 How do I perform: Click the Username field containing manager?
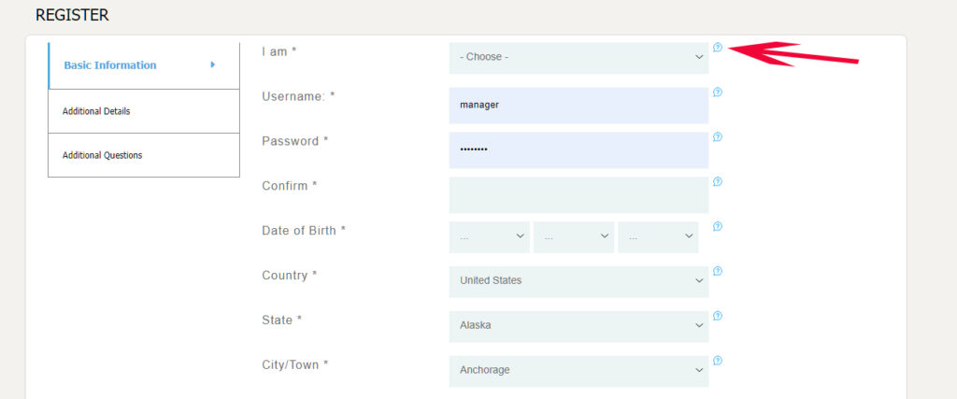coord(578,105)
